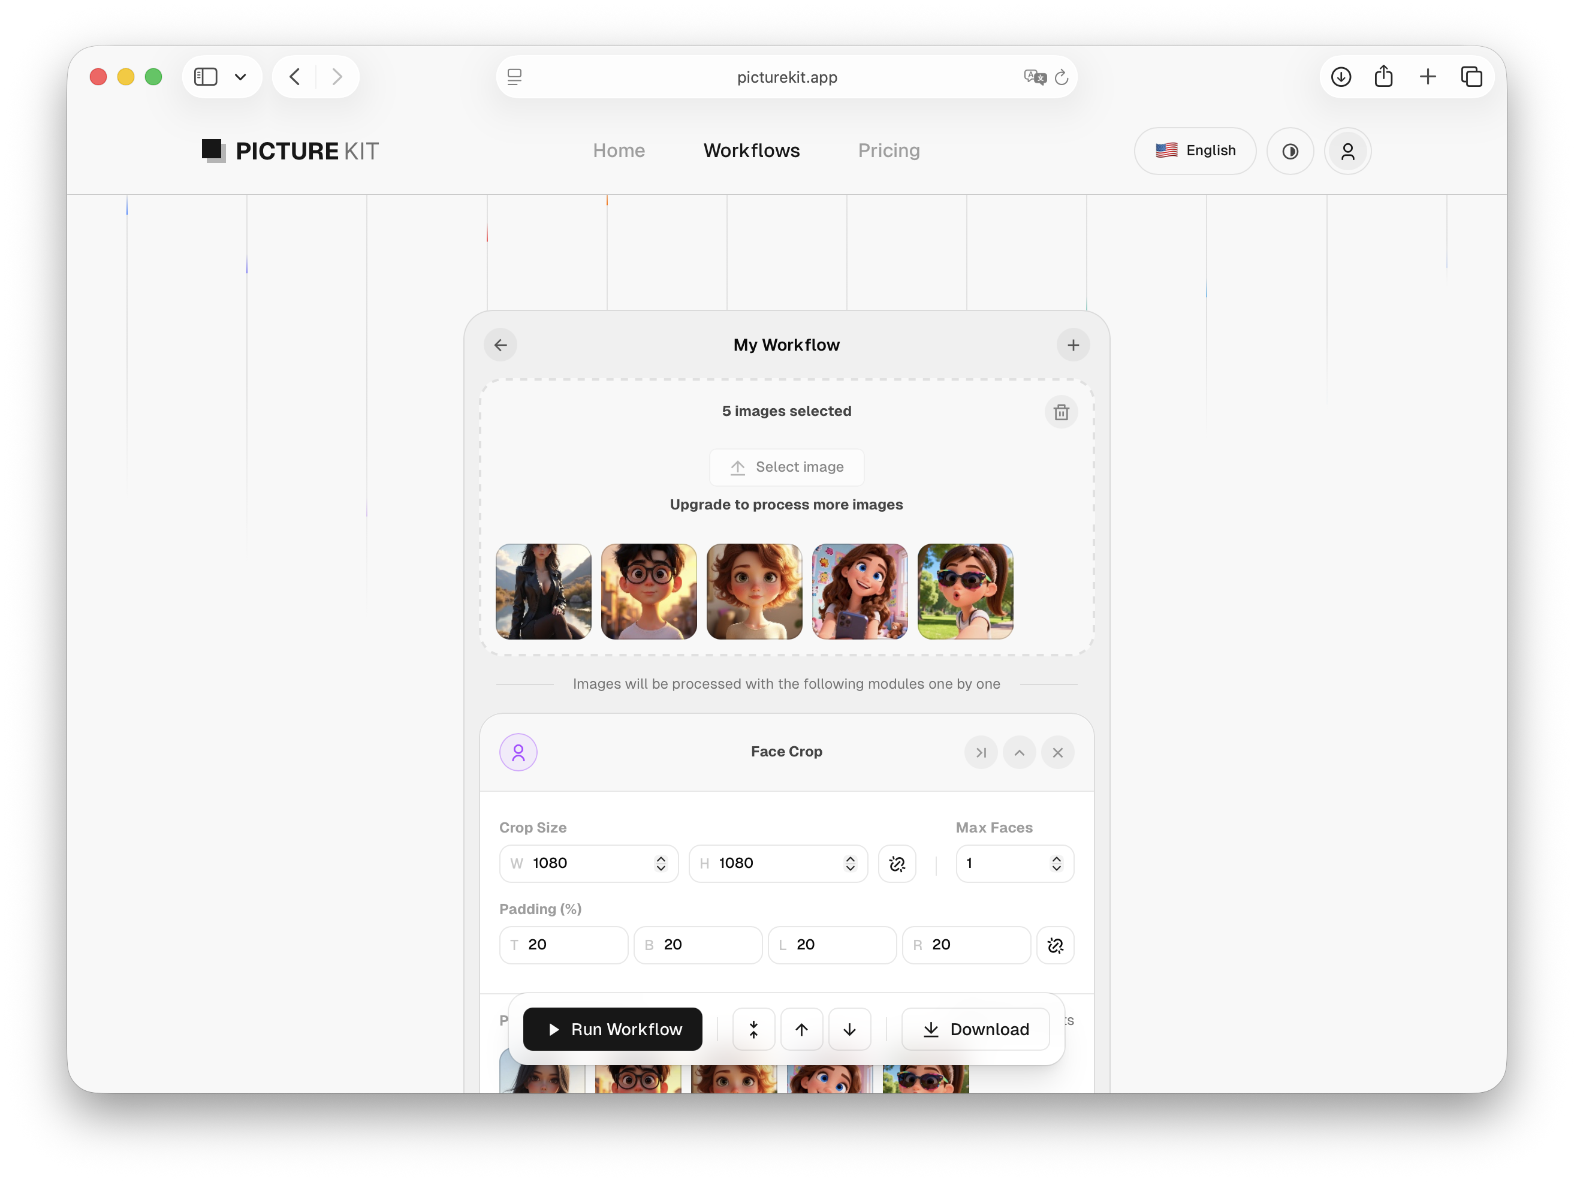Collapse the Face Crop module with the chevron
Screen dimensions: 1574x1182
1019,752
